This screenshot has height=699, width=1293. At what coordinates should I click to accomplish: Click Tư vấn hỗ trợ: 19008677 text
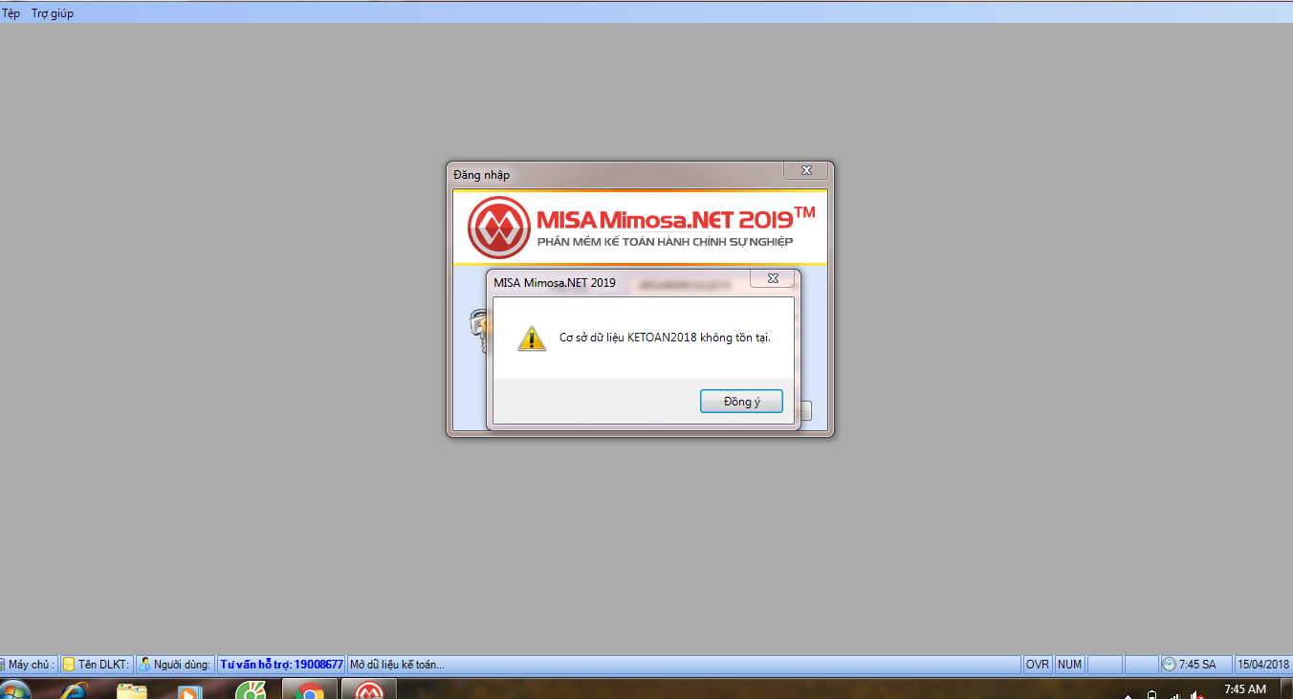click(281, 664)
